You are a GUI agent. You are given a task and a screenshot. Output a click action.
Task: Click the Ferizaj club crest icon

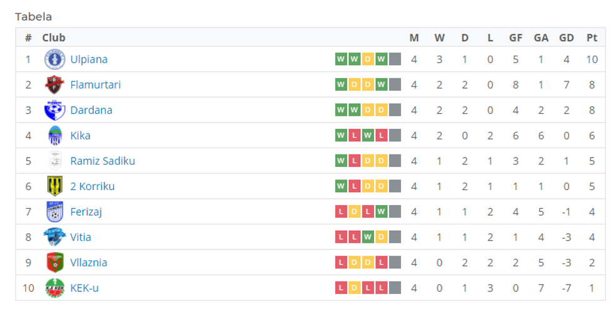[54, 212]
